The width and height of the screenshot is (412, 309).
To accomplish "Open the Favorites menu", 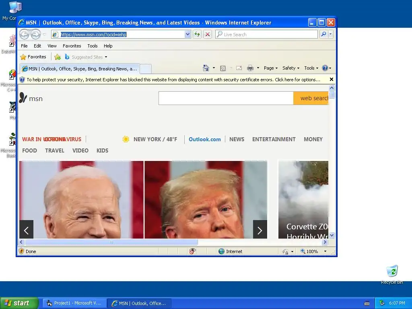I will click(x=72, y=46).
